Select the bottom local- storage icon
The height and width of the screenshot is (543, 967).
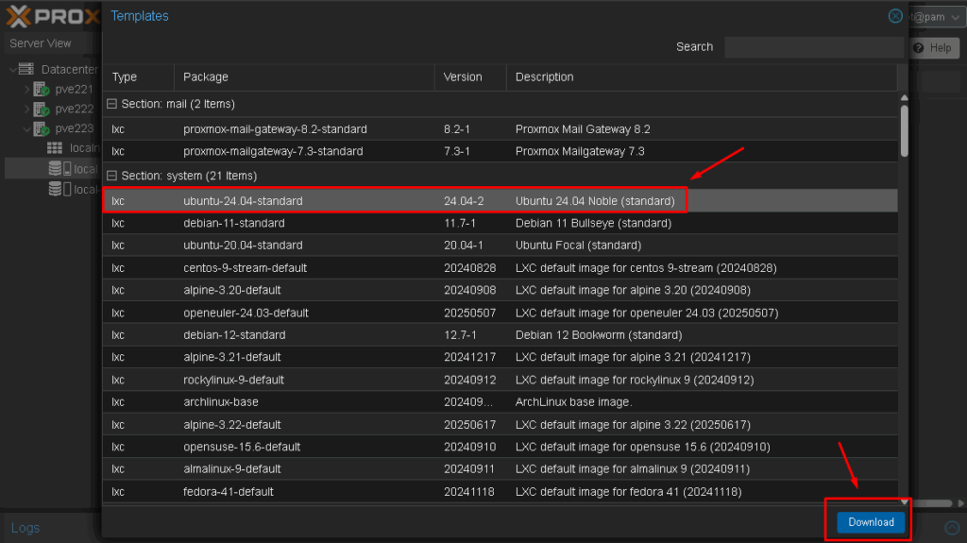(x=59, y=189)
